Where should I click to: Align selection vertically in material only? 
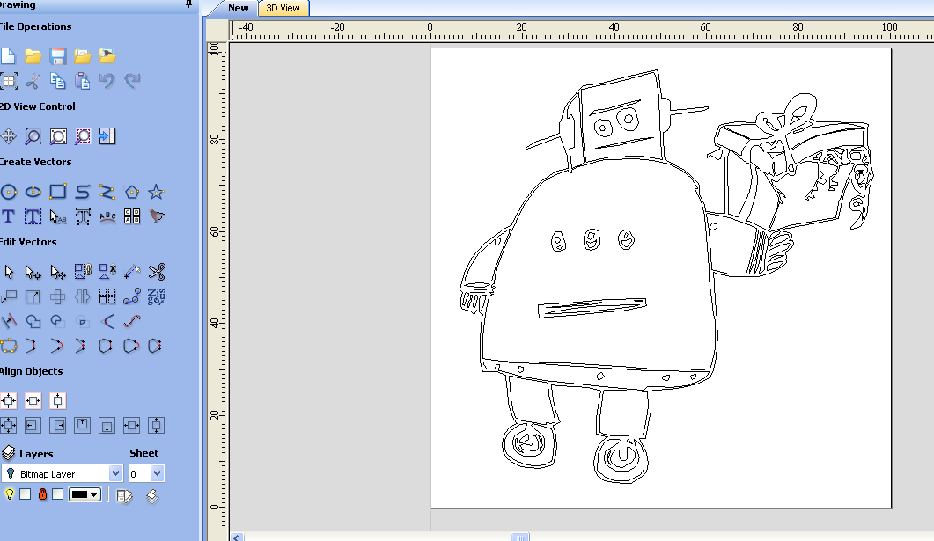pyautogui.click(x=58, y=401)
